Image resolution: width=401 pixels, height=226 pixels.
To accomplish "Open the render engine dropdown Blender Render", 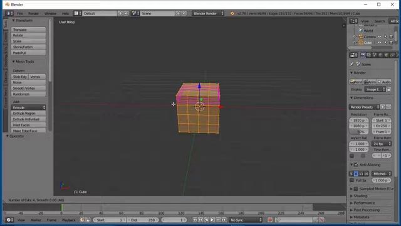I will pos(208,13).
